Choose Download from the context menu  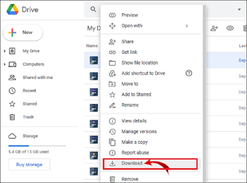click(132, 163)
